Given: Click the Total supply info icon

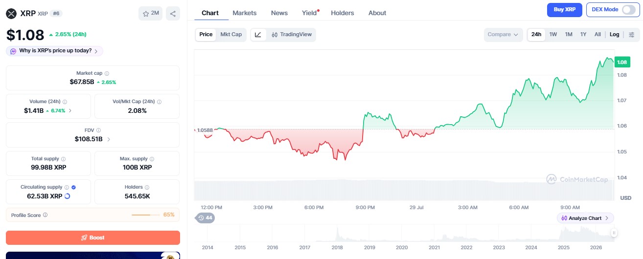Looking at the screenshot, I should tap(63, 159).
